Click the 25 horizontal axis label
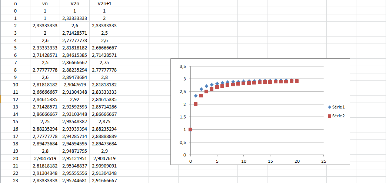The width and height of the screenshot is (386, 183). coord(323,161)
